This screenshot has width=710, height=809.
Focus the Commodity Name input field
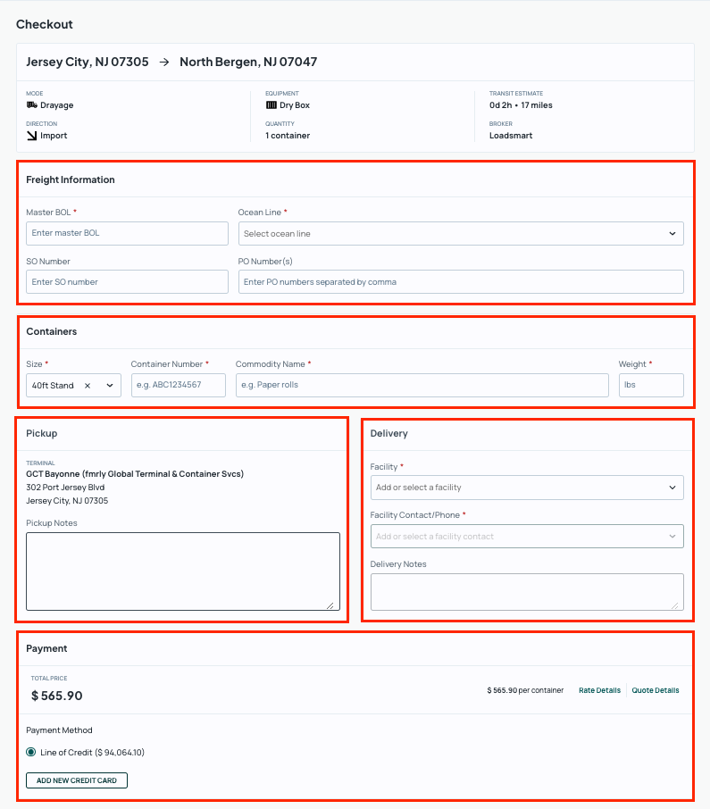[422, 385]
